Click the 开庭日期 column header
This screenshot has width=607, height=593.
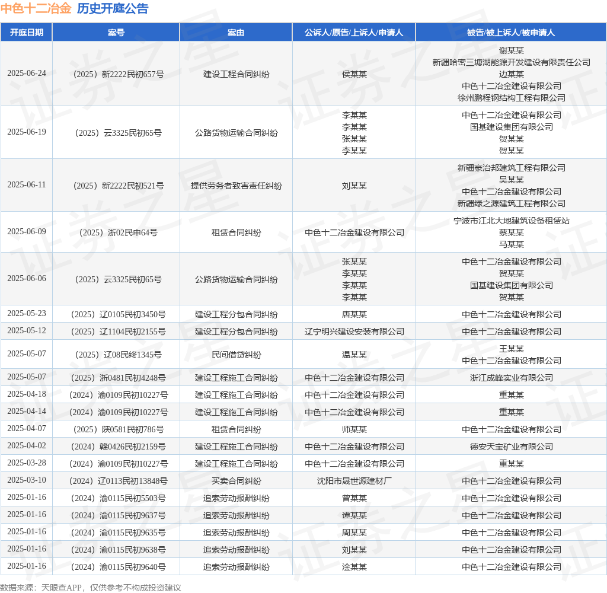26,33
